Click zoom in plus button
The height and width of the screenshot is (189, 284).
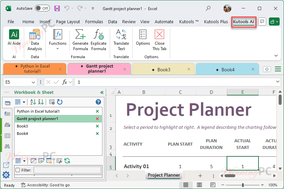[x=262, y=185]
